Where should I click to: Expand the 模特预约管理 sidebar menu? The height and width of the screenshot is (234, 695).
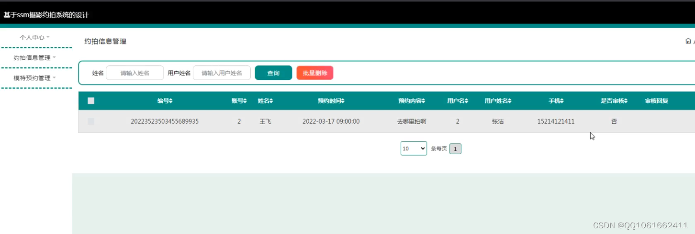(34, 78)
